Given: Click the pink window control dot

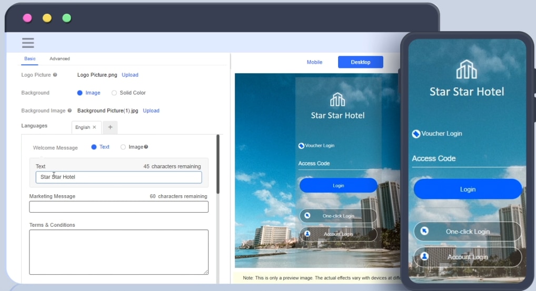Looking at the screenshot, I should [27, 18].
